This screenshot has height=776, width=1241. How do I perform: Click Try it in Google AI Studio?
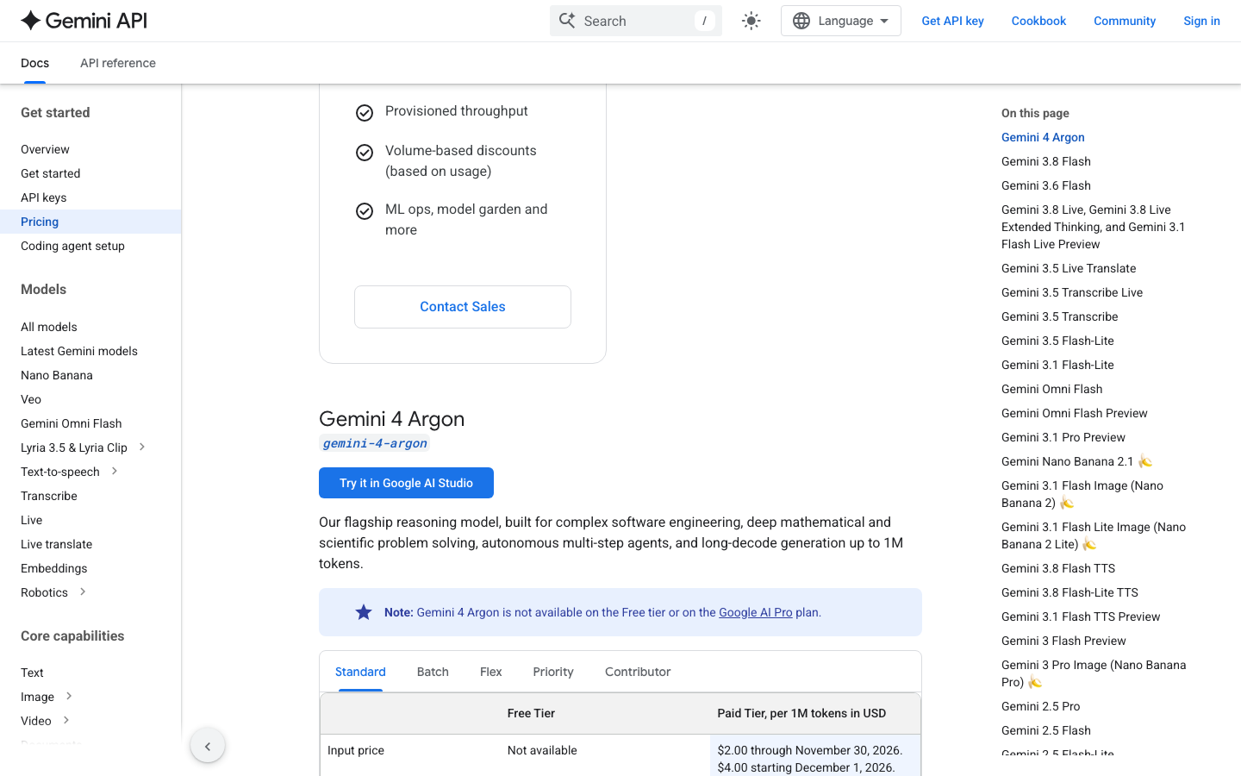pyautogui.click(x=406, y=483)
